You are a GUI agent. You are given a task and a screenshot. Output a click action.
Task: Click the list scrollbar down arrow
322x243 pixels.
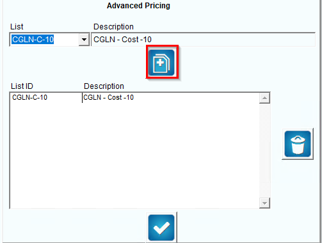click(264, 203)
